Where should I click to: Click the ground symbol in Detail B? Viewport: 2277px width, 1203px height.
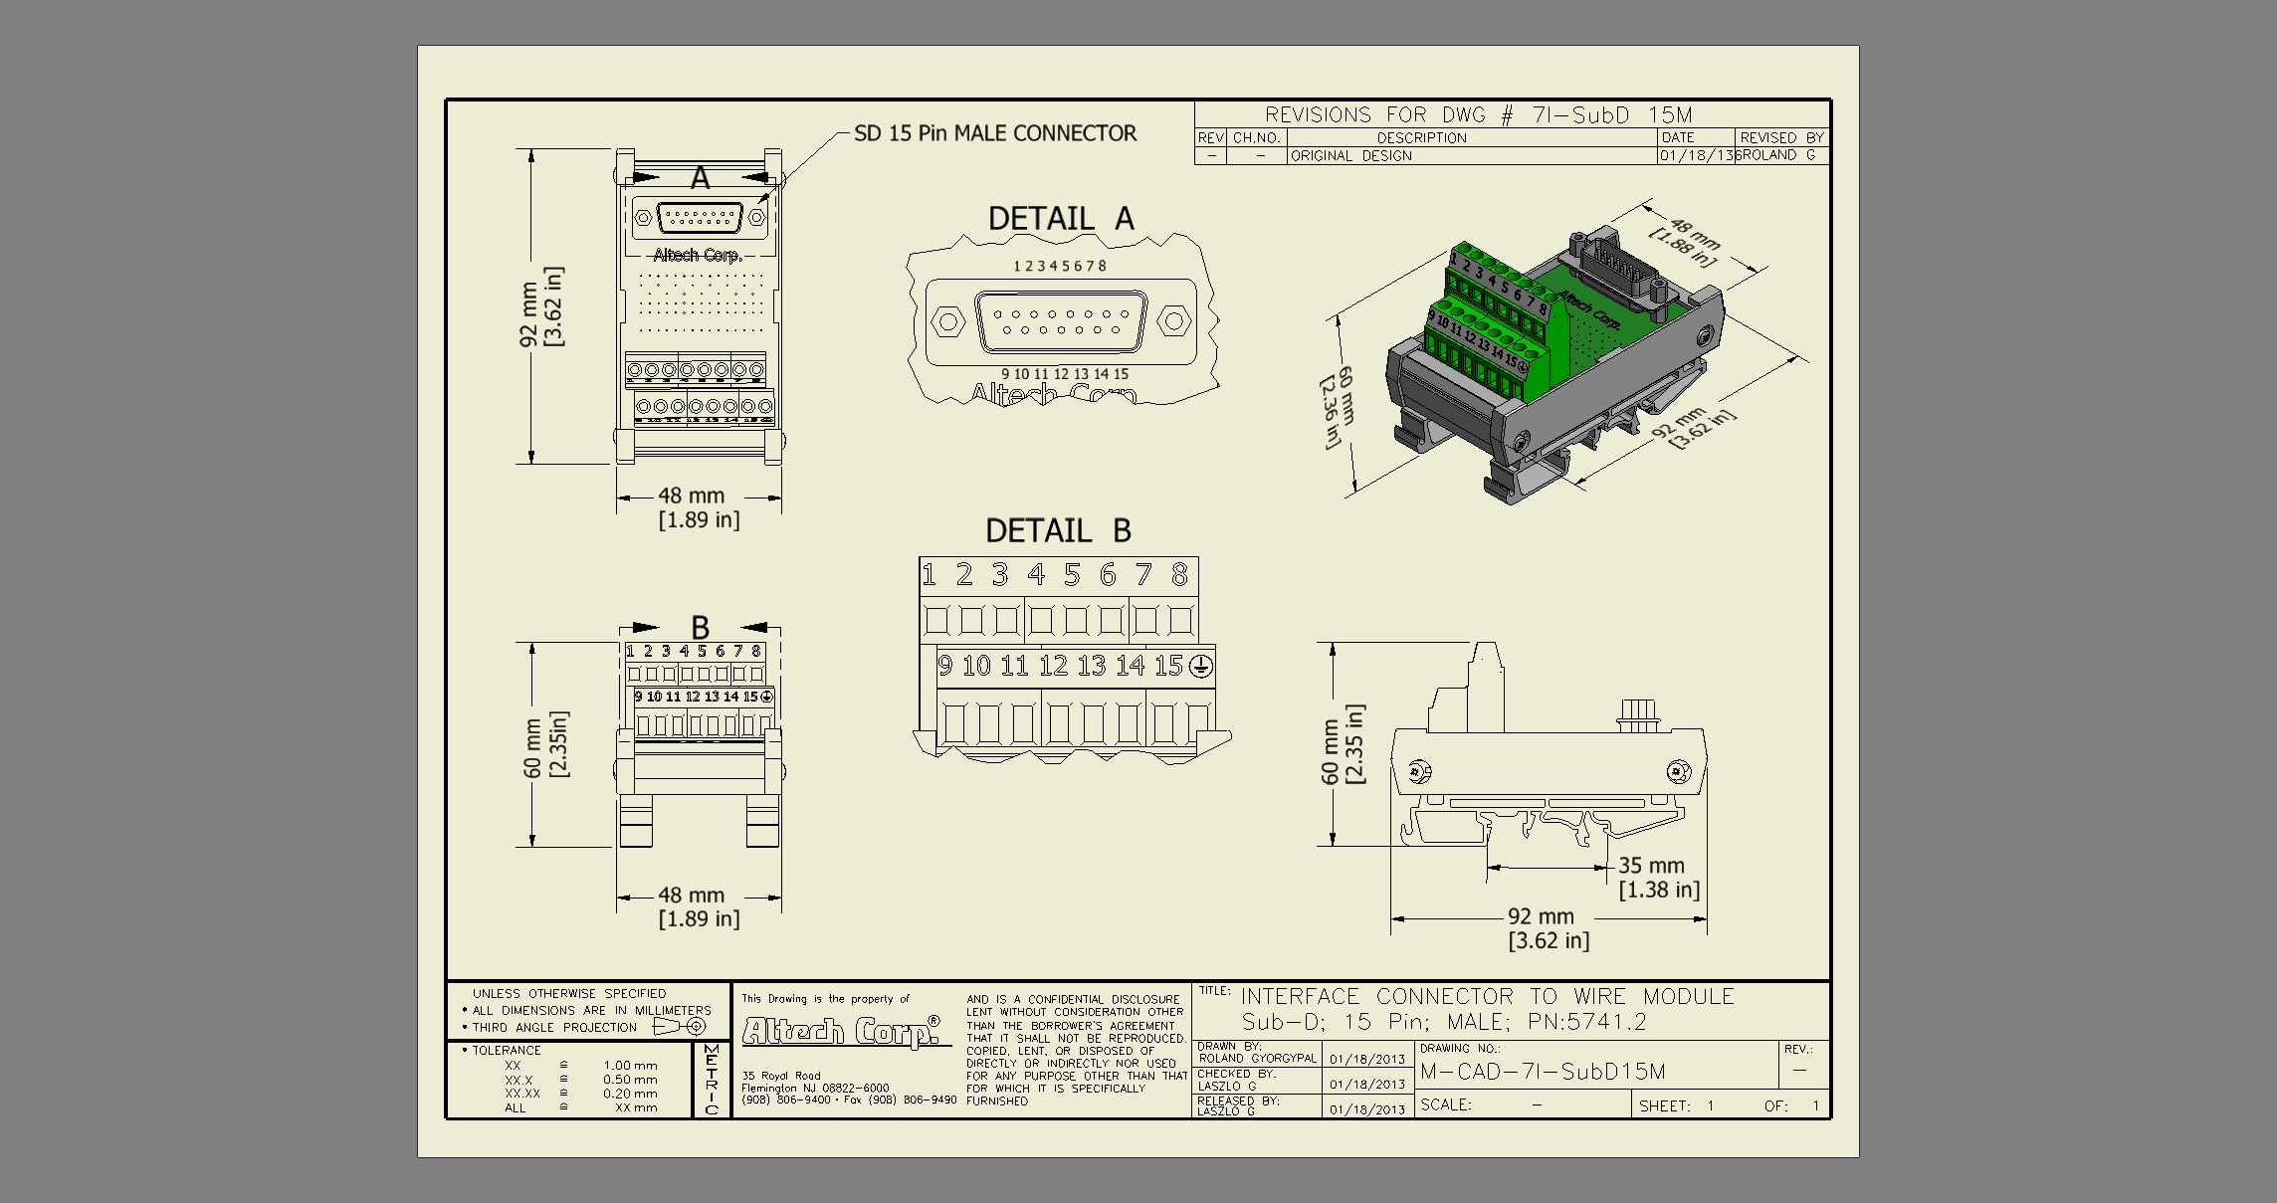coord(1201,667)
